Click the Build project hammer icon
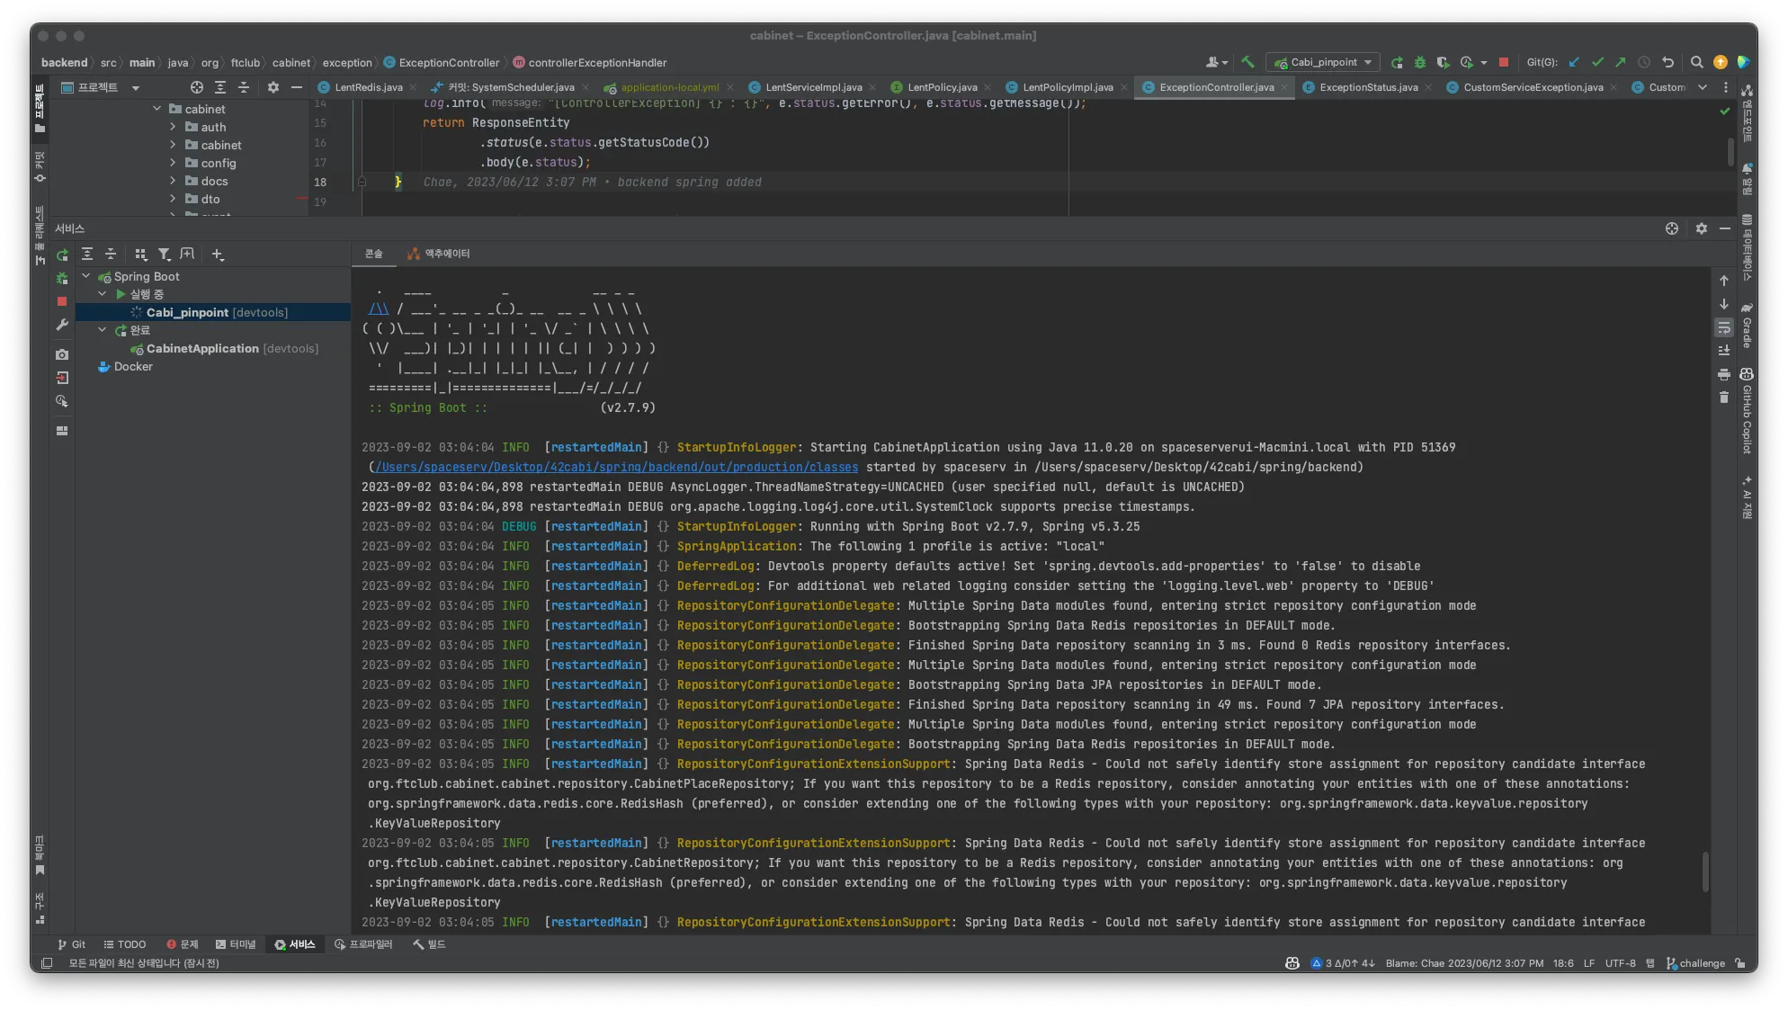1788x1010 pixels. click(x=1247, y=62)
